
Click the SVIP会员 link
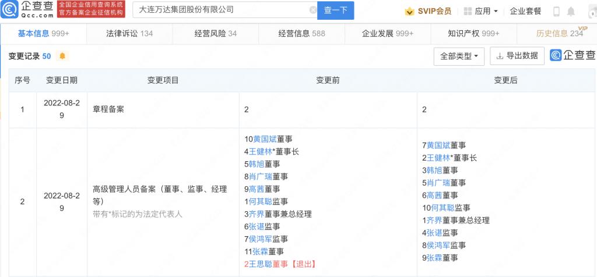click(x=434, y=12)
